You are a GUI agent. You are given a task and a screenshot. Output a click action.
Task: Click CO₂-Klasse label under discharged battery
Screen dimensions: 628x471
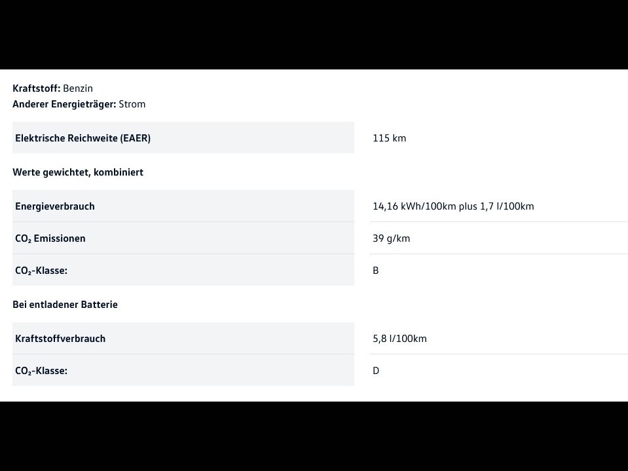[41, 371]
